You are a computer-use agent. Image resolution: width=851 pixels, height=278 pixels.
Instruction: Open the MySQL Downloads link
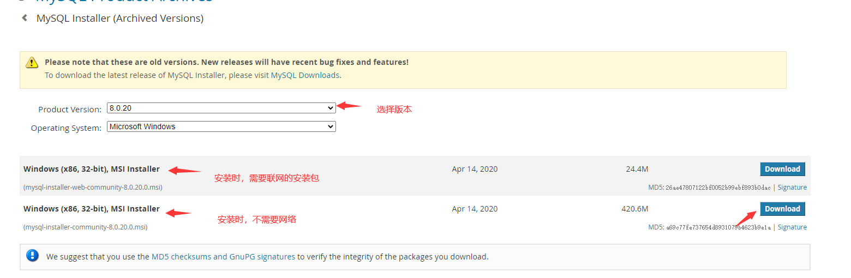pyautogui.click(x=305, y=75)
